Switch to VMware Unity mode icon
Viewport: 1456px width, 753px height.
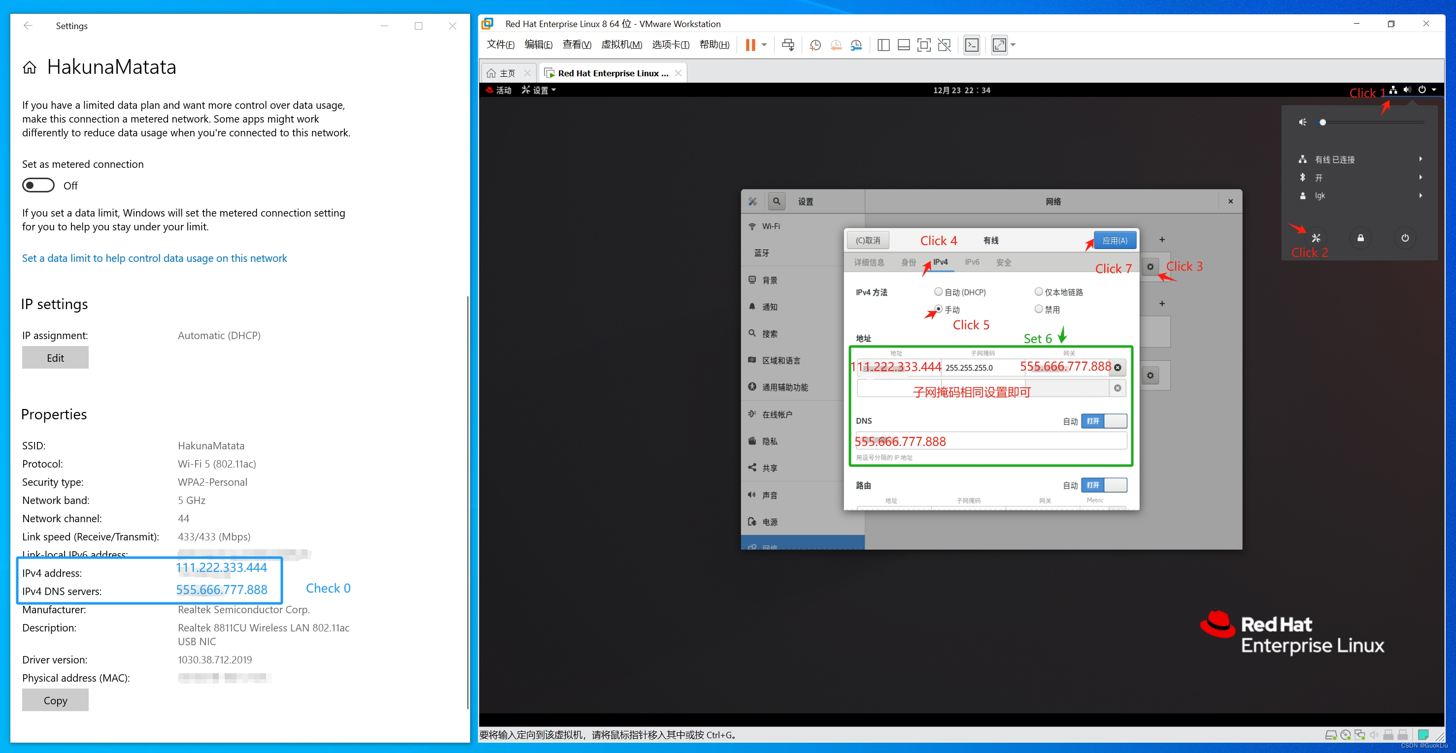[x=944, y=45]
